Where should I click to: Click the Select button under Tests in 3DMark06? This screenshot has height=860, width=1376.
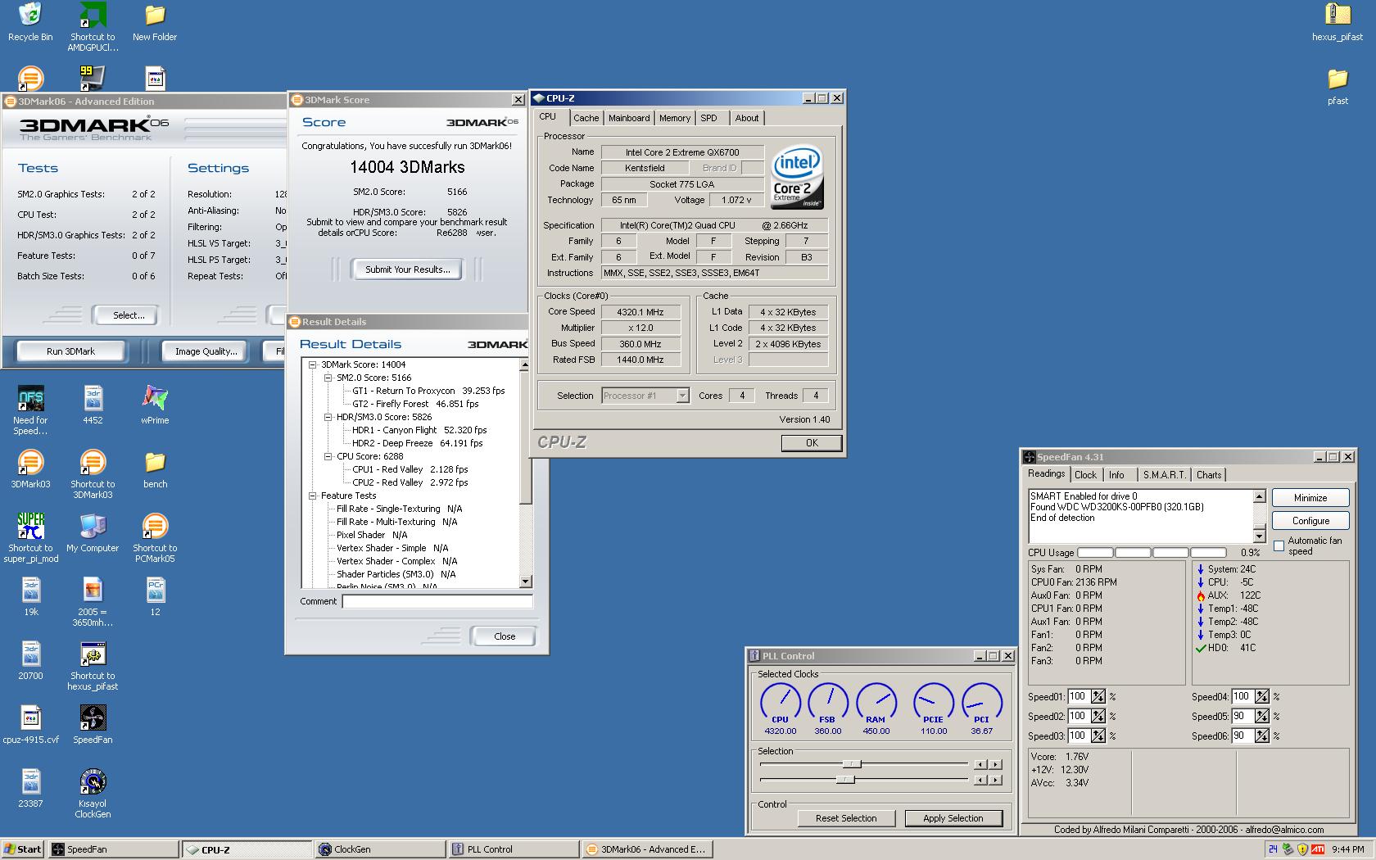click(x=125, y=315)
